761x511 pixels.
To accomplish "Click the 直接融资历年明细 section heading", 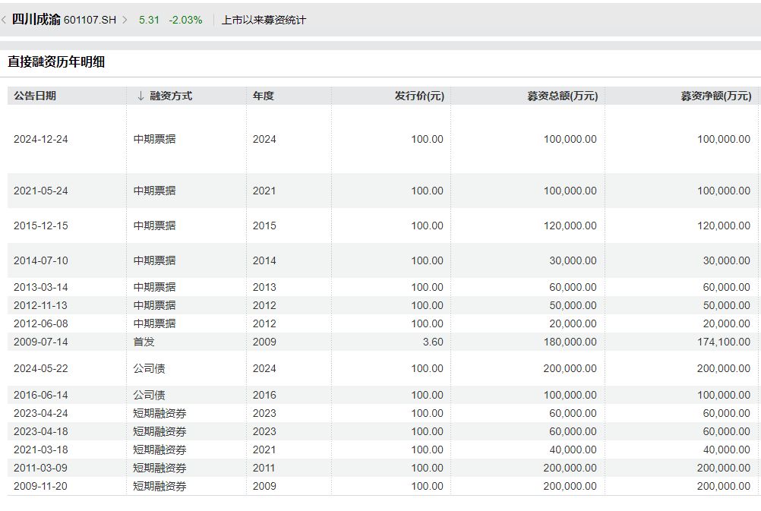I will (x=56, y=62).
